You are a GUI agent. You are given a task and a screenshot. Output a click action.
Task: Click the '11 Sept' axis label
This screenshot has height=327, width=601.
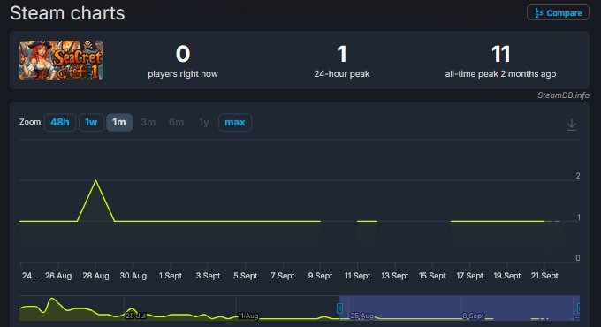pyautogui.click(x=358, y=276)
